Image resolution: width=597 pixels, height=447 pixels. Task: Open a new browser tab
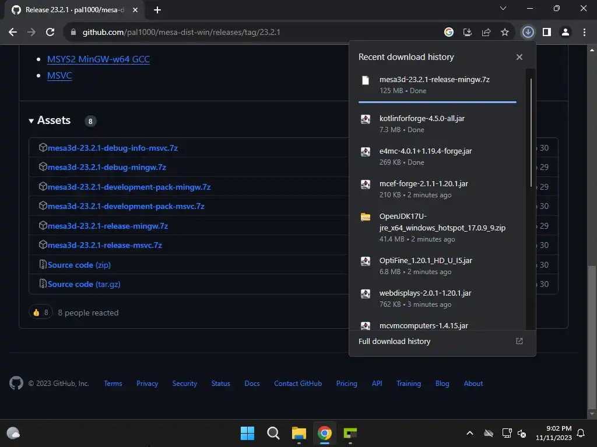point(157,10)
